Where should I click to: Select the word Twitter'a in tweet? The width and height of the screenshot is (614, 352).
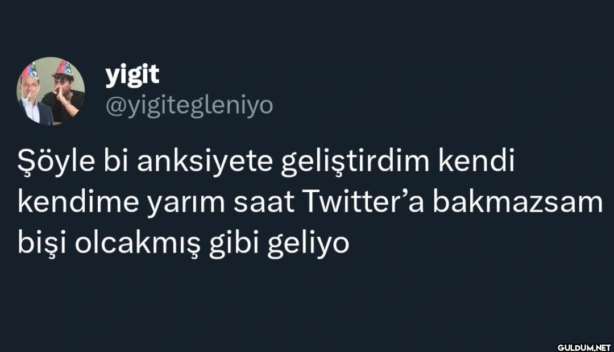pyautogui.click(x=363, y=202)
